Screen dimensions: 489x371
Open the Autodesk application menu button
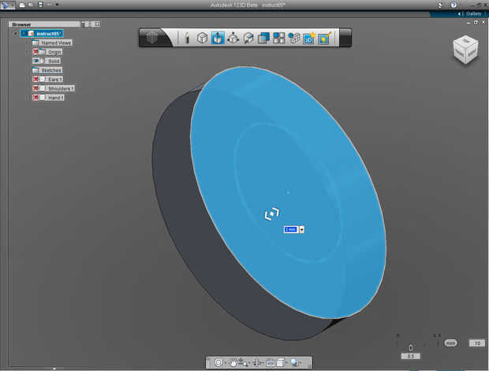(x=7, y=5)
